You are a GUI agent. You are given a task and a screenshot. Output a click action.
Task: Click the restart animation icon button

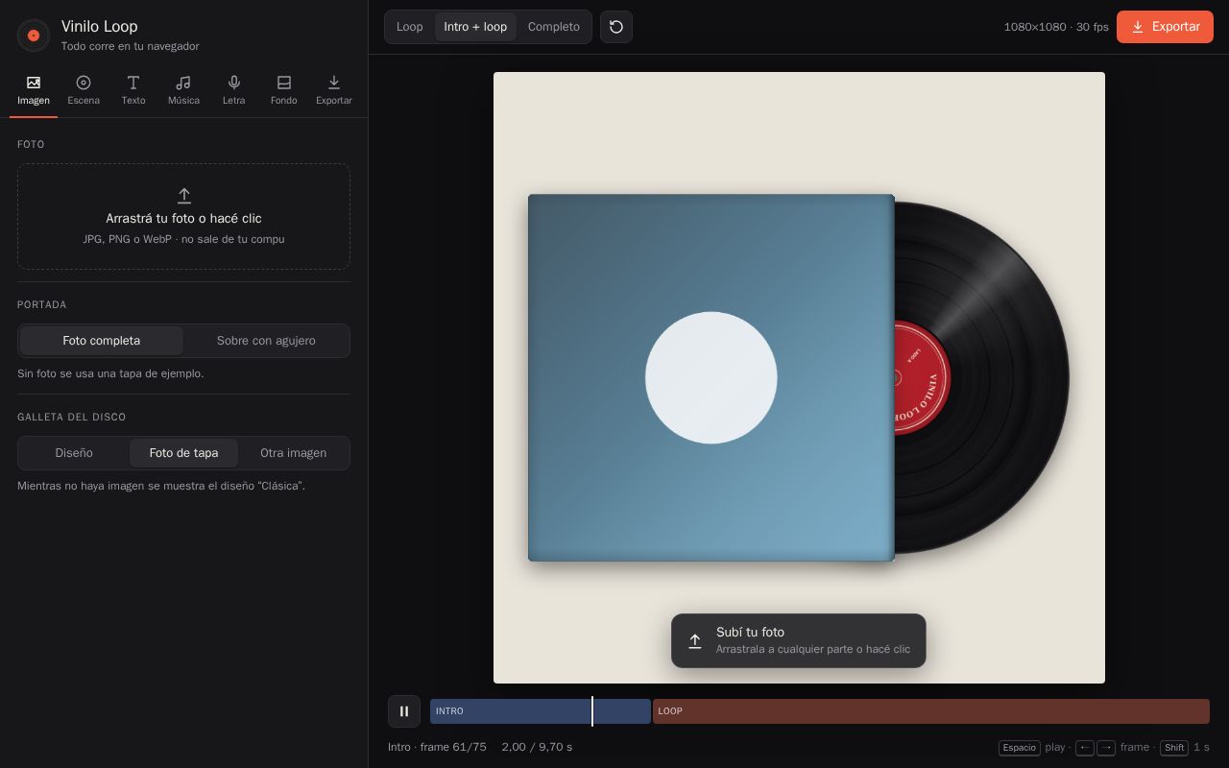616,27
